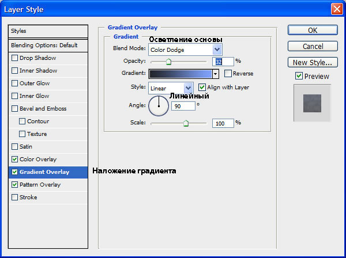Open gradient picker arrow next to gradient bar
Screen dimensions: 346x258
(x=216, y=74)
